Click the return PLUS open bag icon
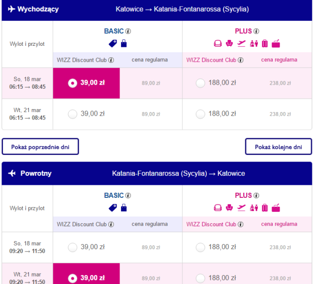313x284 pixels. (276, 208)
